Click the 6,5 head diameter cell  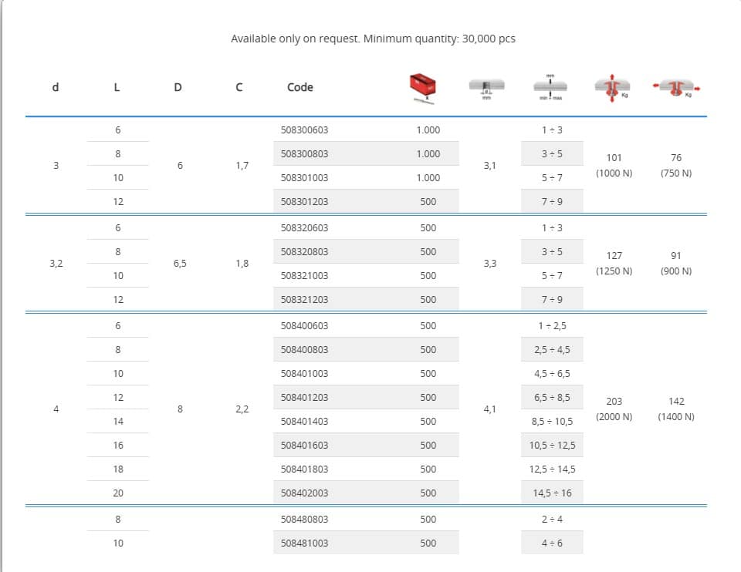[180, 263]
